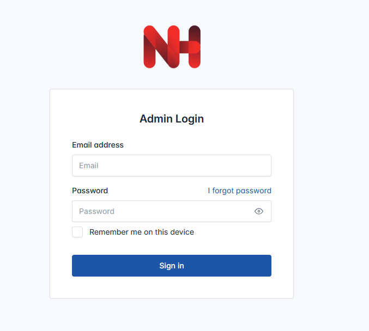Click the 'Email address' field label
This screenshot has width=369, height=331.
click(x=98, y=145)
